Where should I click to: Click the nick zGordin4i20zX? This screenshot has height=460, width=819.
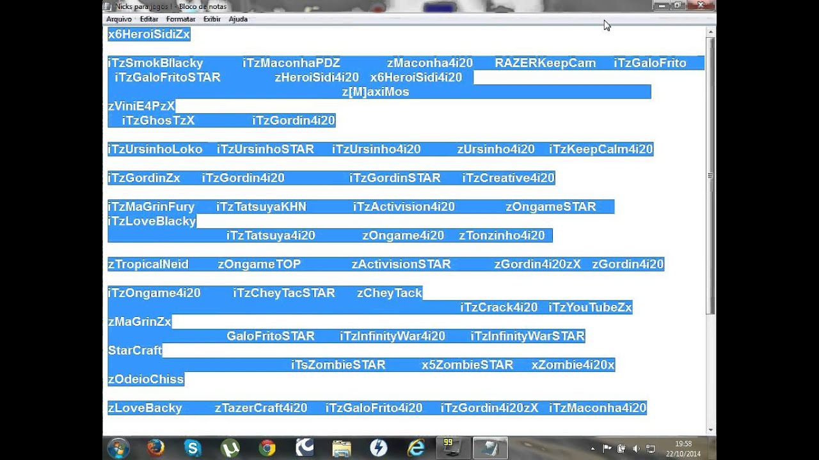pos(537,264)
